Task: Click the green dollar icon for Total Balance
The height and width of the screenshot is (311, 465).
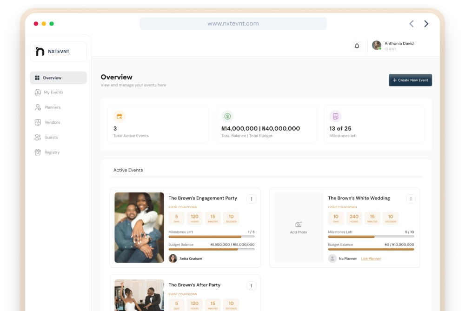Action: click(227, 116)
